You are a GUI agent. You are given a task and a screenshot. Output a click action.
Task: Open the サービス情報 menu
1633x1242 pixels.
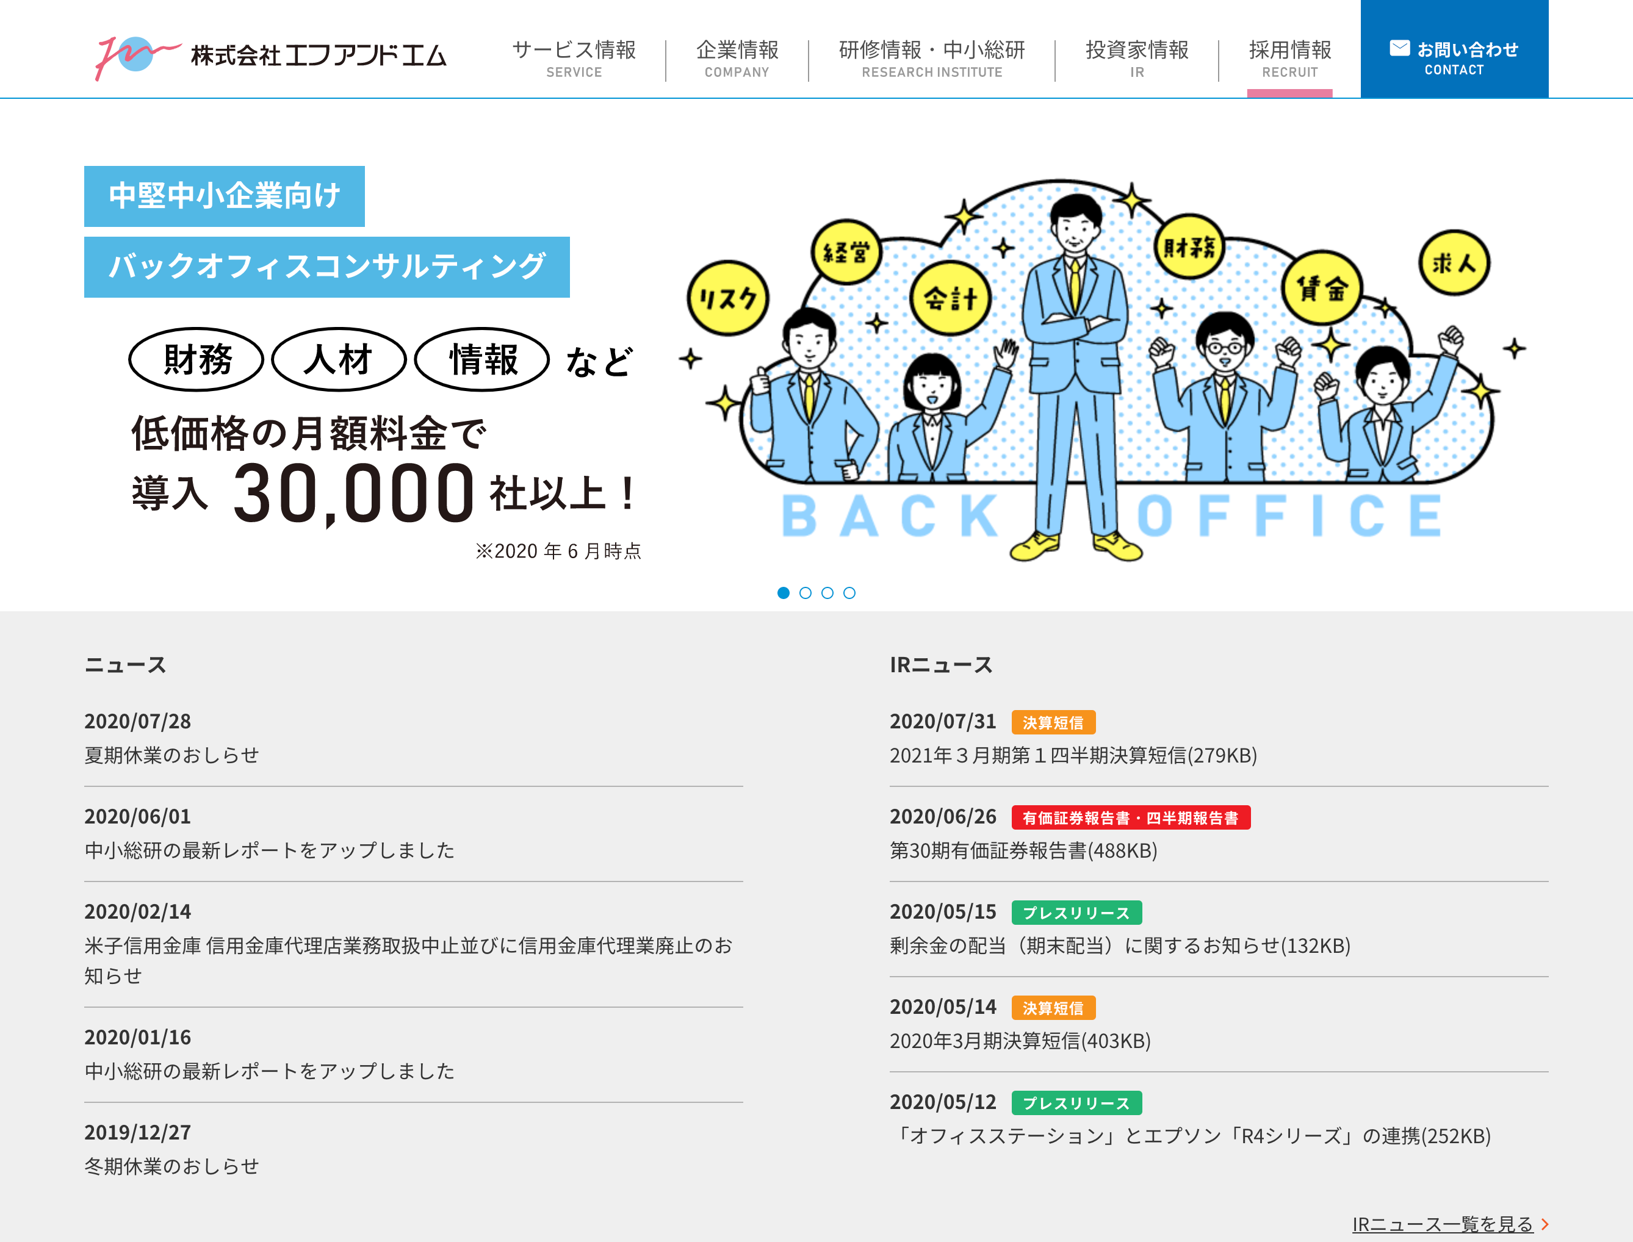tap(574, 58)
